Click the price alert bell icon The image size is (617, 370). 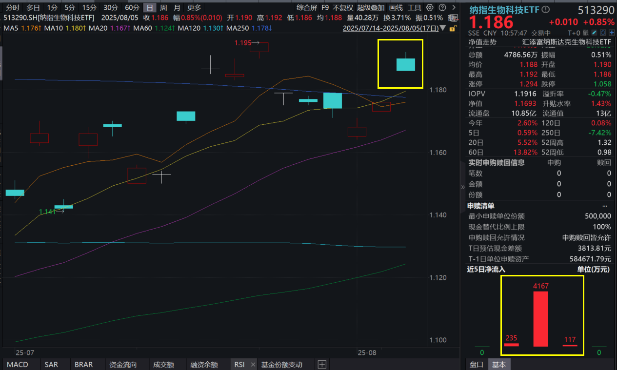pyautogui.click(x=603, y=32)
